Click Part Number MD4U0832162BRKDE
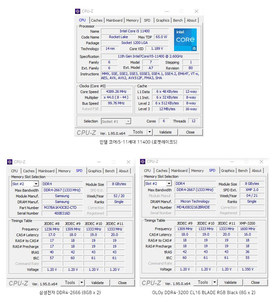The width and height of the screenshot is (275, 307). coord(195,207)
